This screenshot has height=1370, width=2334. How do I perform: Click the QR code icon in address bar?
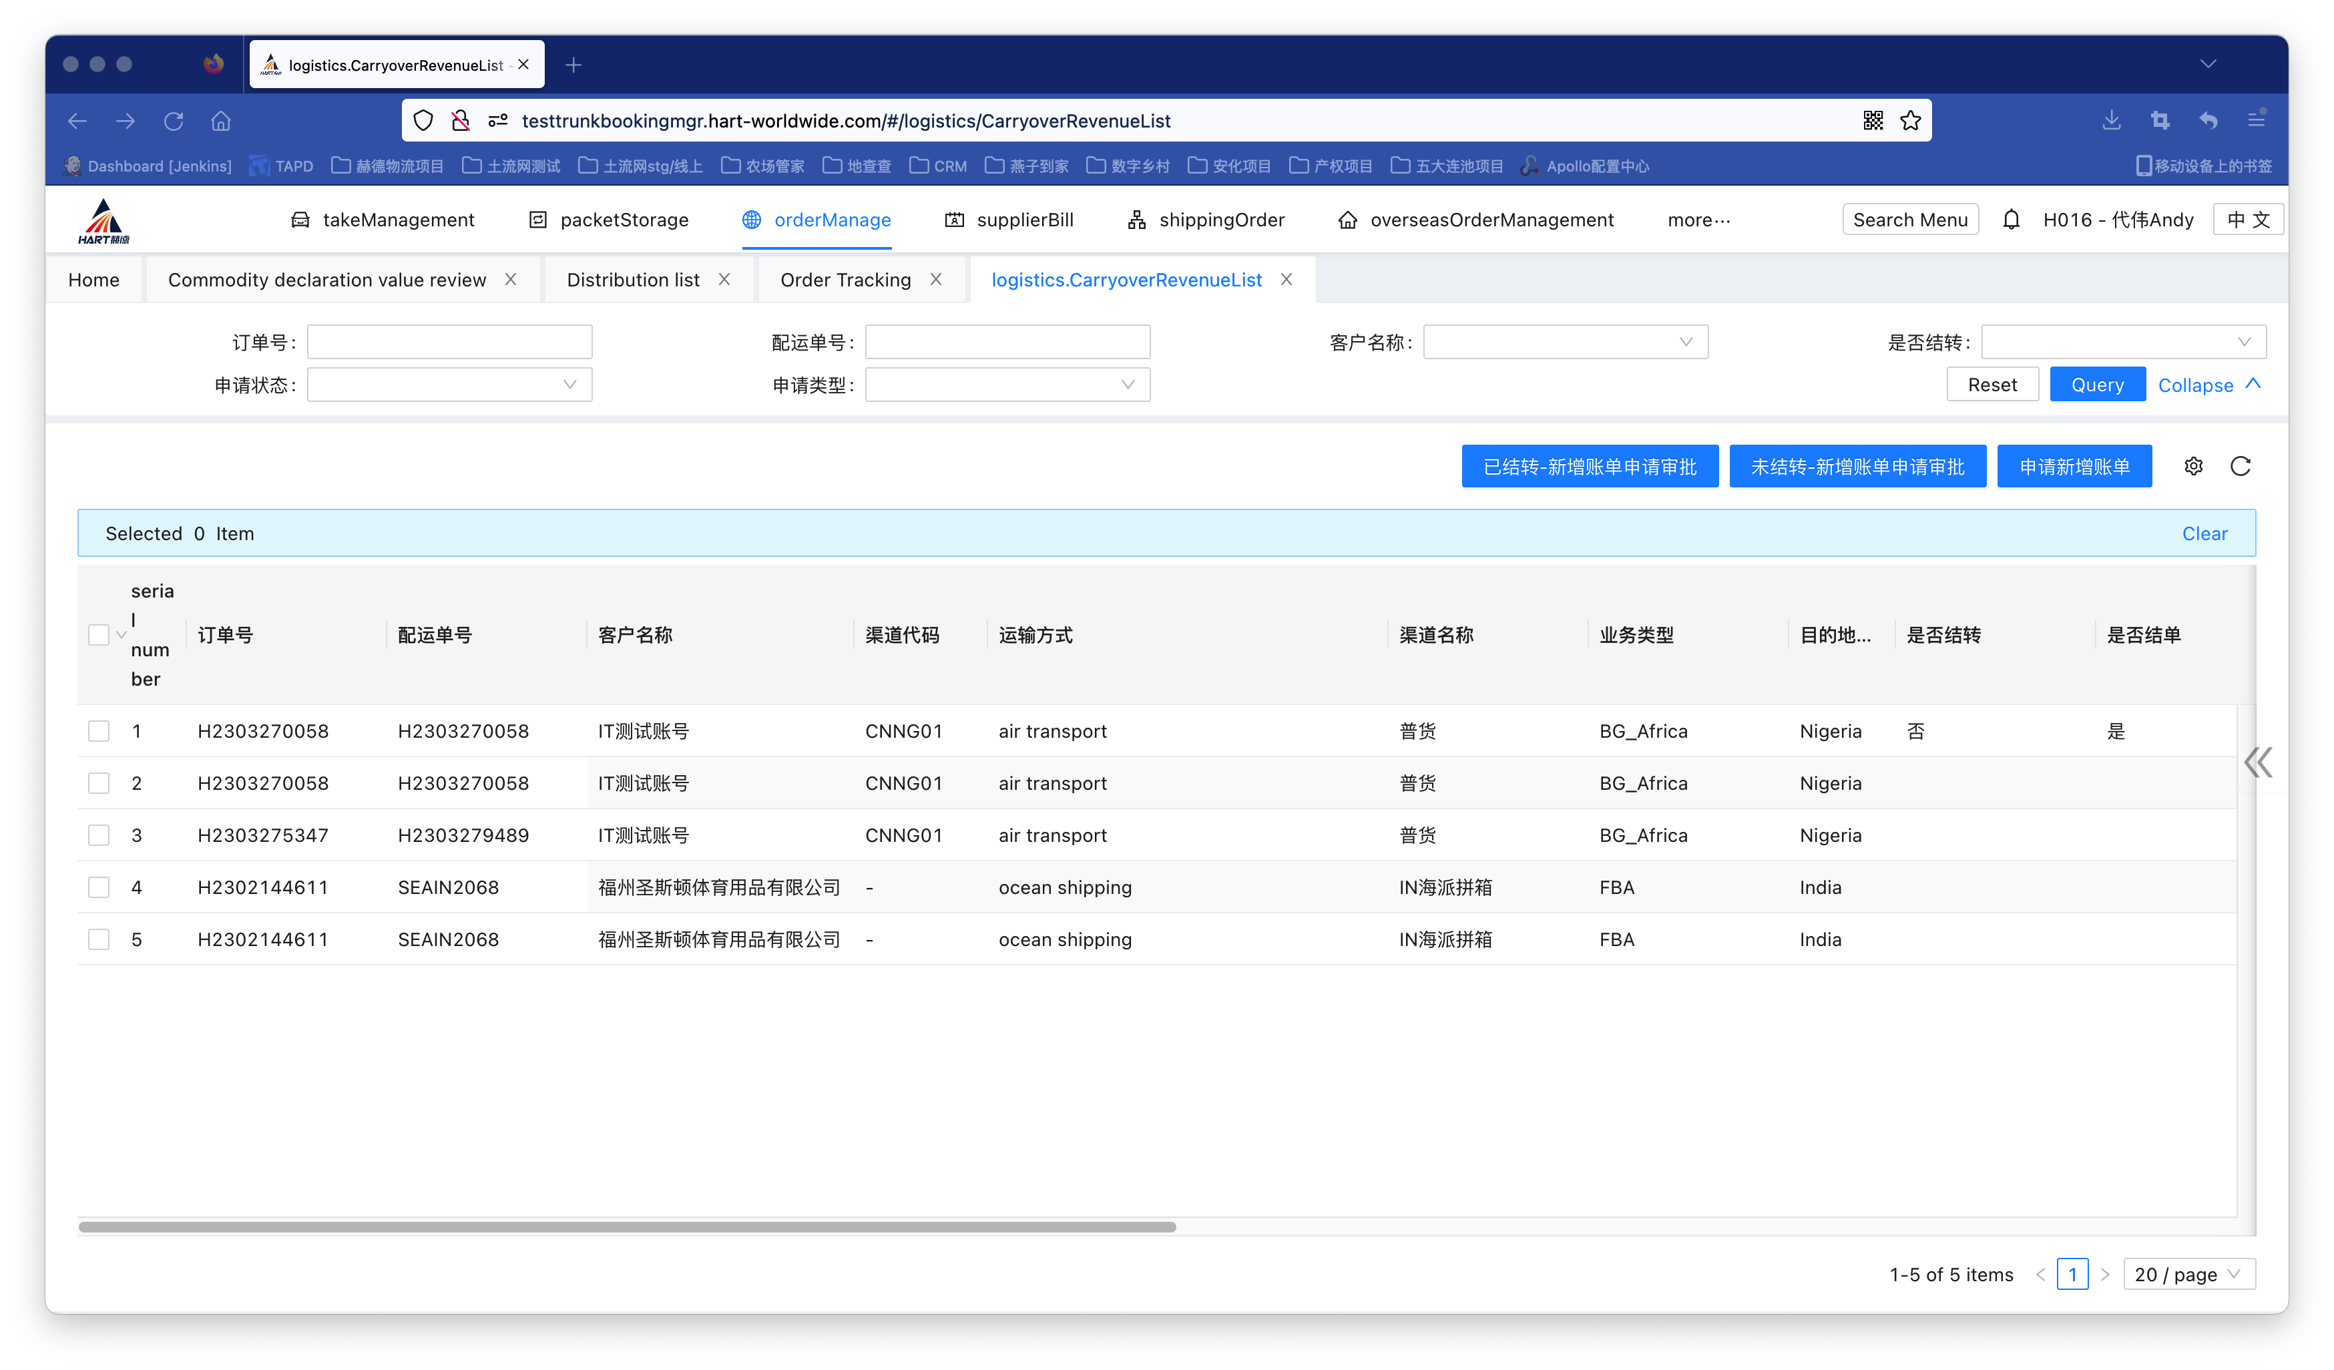1873,120
